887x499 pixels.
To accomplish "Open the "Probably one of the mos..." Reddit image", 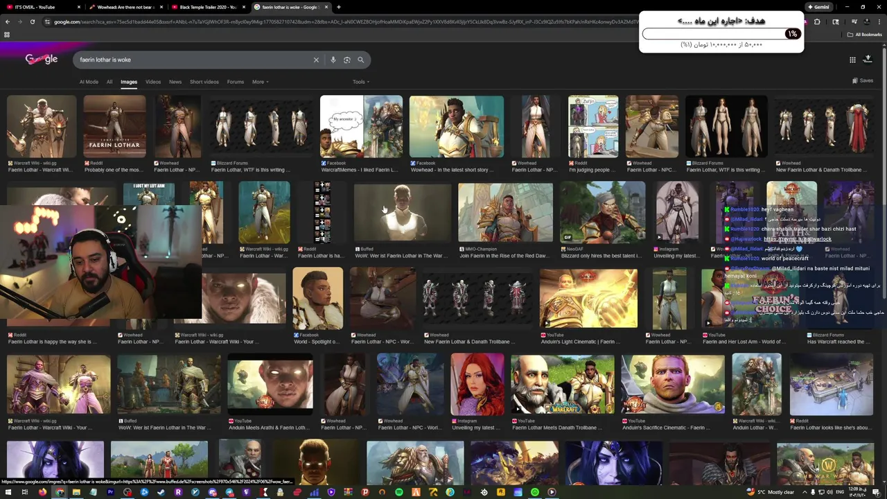I will coord(114,127).
